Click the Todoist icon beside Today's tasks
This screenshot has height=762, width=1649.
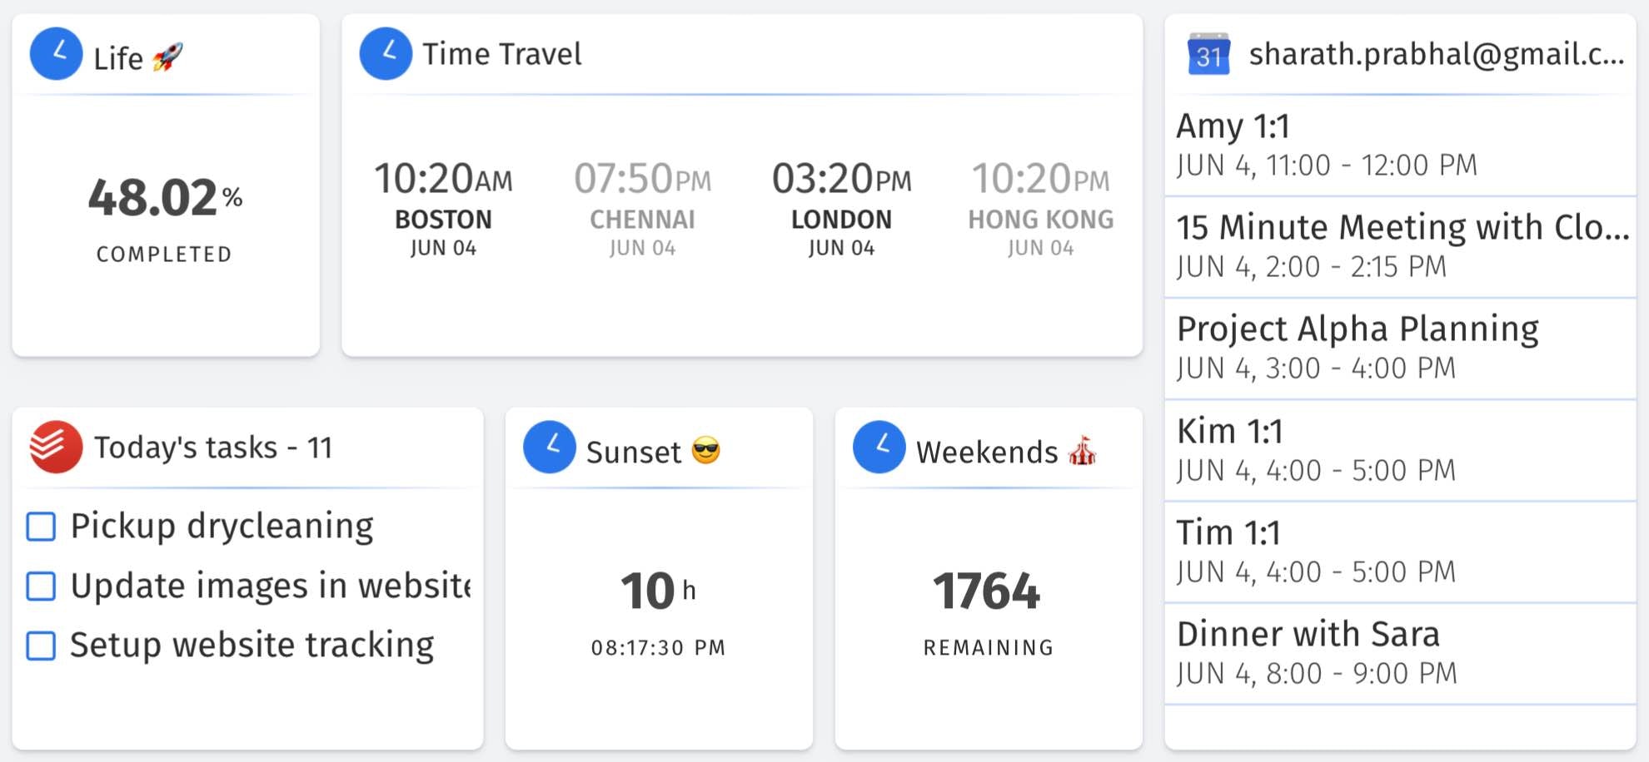coord(56,448)
